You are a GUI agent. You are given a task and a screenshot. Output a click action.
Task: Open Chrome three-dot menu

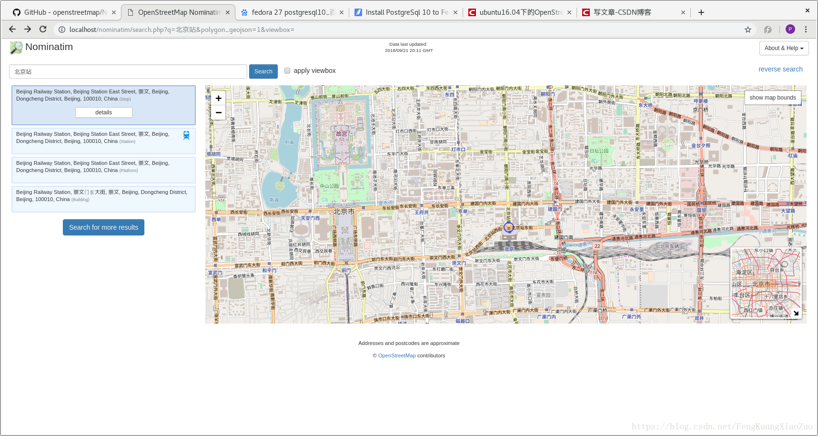click(x=806, y=29)
